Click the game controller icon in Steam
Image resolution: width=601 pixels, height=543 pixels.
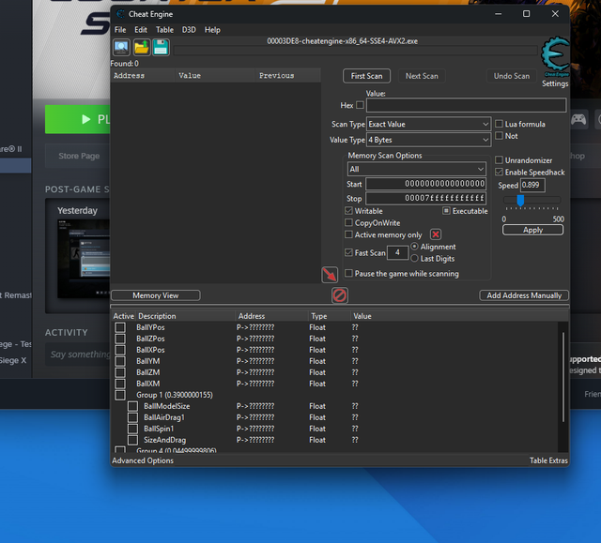(x=578, y=119)
